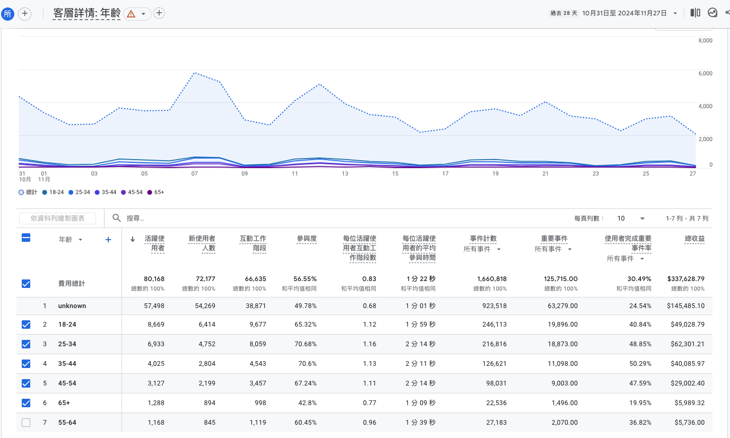The height and width of the screenshot is (438, 730).
Task: Click the blue plus icon beside 年齡 dimension
Action: point(108,240)
